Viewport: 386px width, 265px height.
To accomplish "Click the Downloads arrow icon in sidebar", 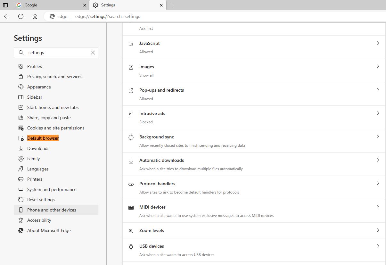I will 21,148.
